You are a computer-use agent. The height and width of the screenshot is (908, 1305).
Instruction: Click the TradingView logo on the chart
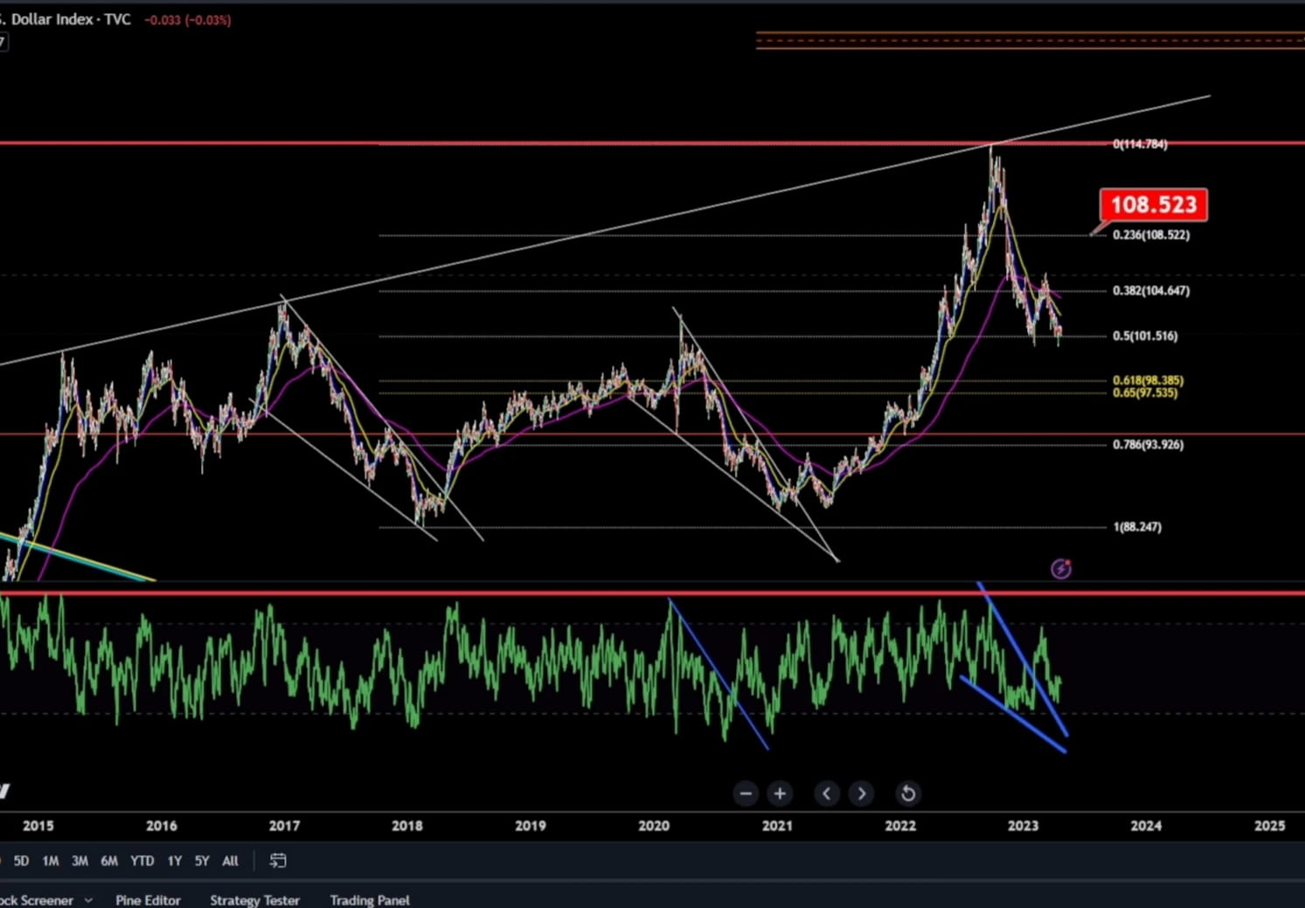click(4, 792)
